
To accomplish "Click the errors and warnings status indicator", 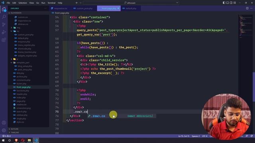I will click(6, 136).
